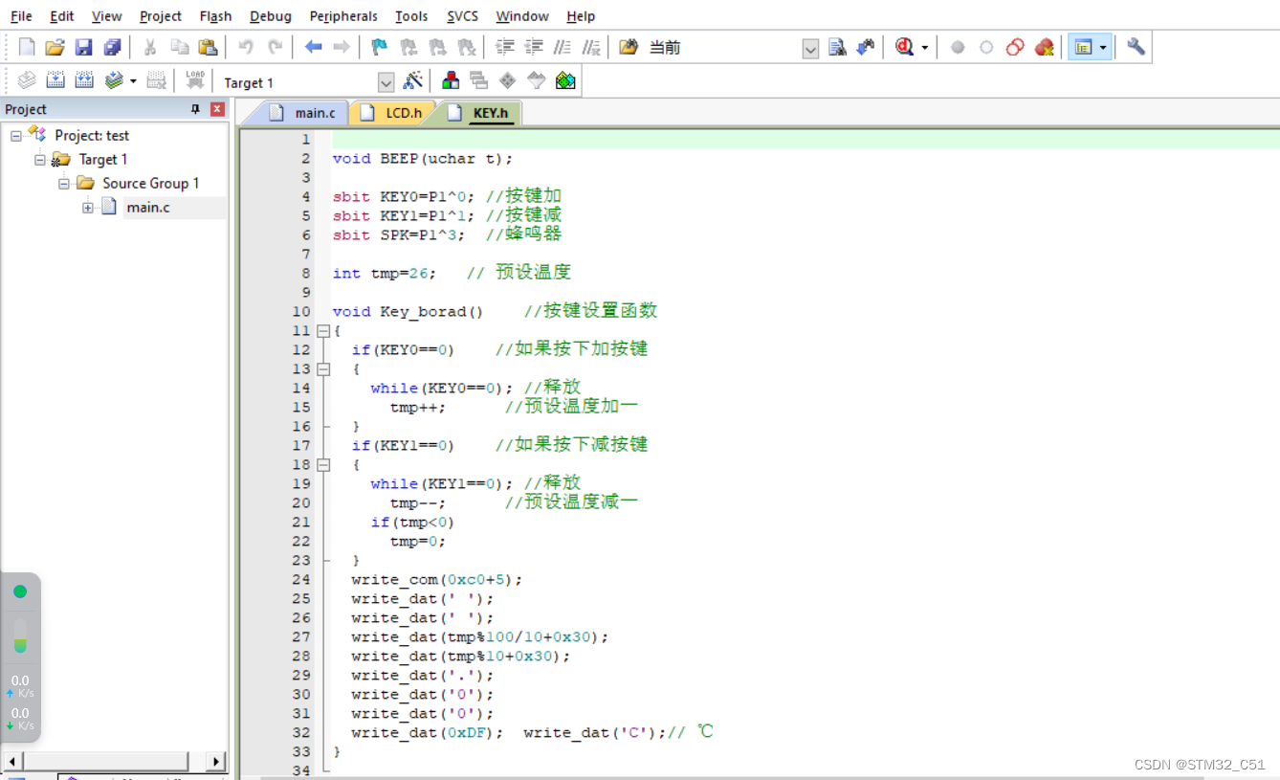Undo the last edit

coord(246,47)
